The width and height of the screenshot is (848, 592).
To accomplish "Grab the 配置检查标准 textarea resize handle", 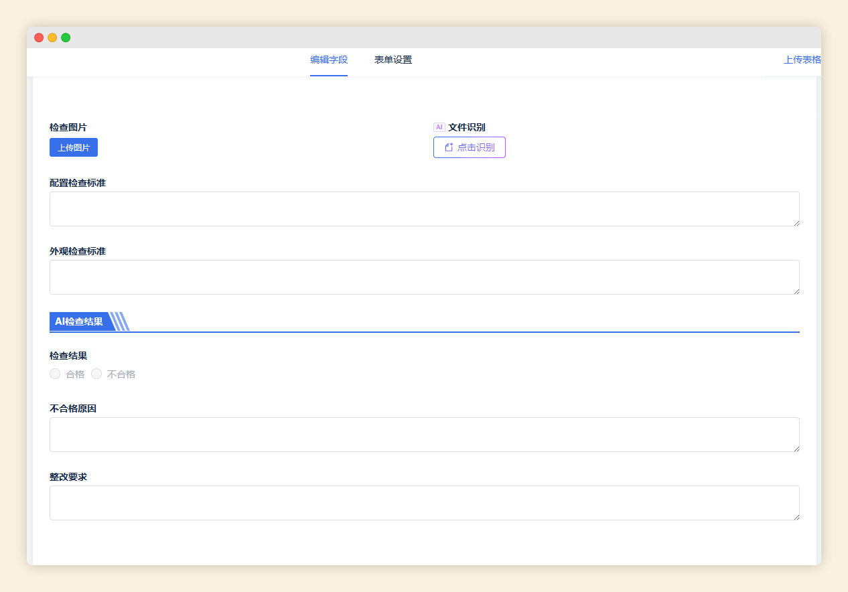I will click(x=796, y=222).
